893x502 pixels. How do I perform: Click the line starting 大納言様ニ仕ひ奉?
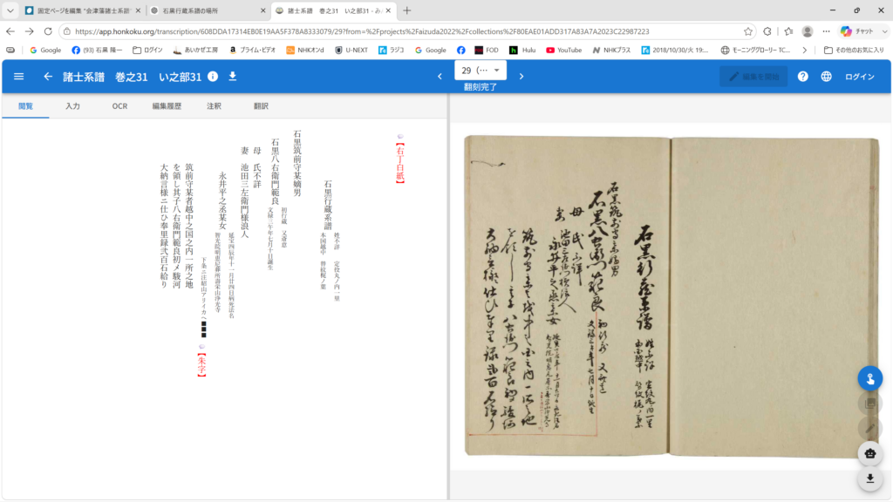point(164,226)
